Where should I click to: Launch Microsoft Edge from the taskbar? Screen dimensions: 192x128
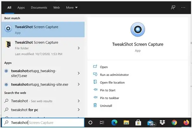point(114,123)
